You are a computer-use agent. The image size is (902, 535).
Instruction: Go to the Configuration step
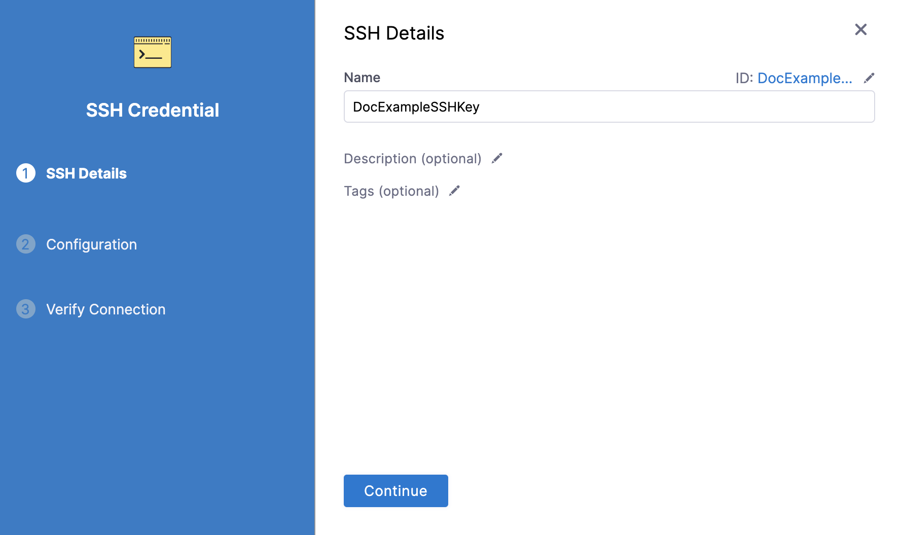[x=91, y=244]
